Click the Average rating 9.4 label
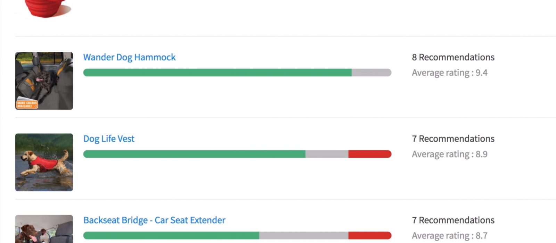The height and width of the screenshot is (243, 556). 450,73
